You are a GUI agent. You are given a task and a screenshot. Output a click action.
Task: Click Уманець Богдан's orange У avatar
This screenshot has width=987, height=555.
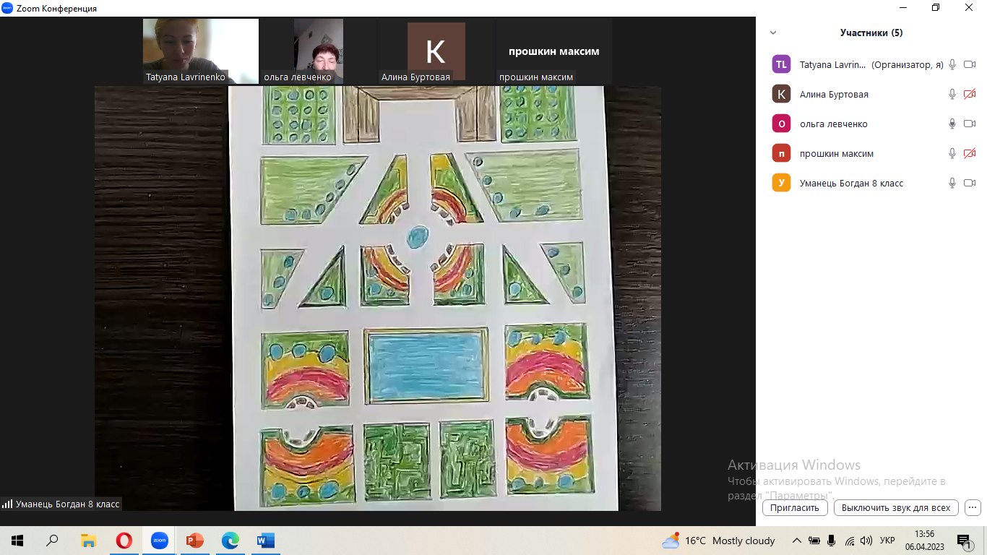click(x=781, y=183)
